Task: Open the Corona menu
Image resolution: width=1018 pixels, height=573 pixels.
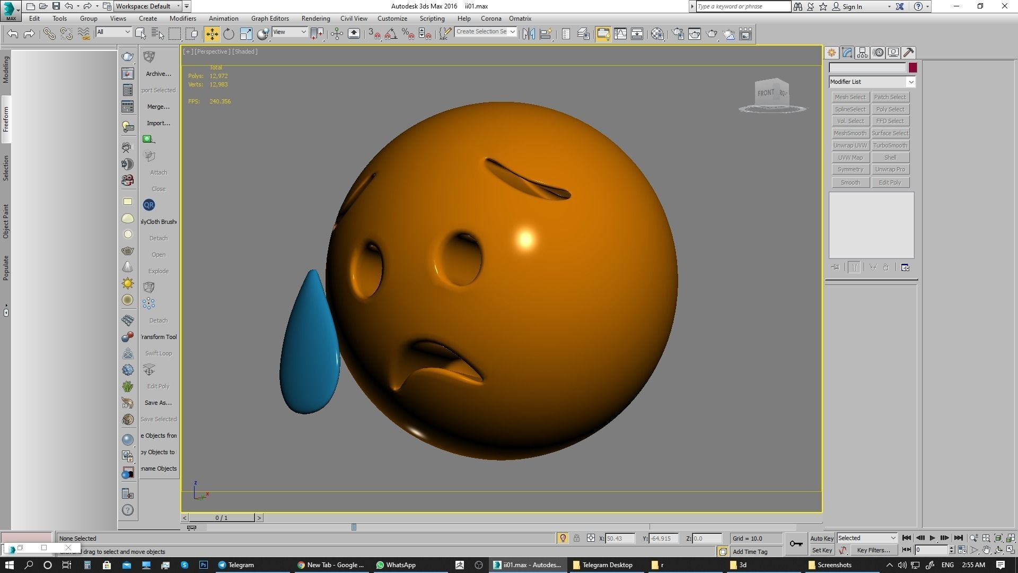Action: point(490,19)
